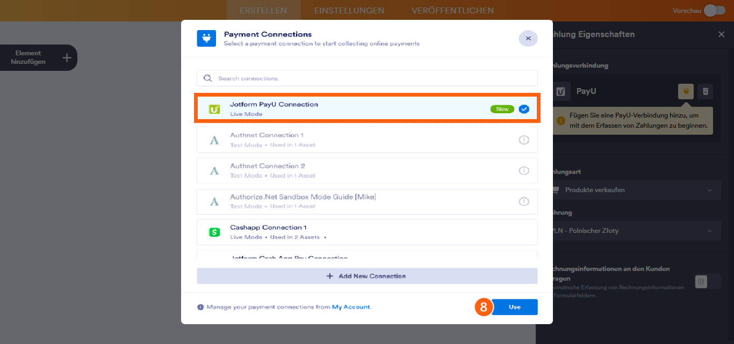Switch to the EINSTELLUNGEN tab

(x=349, y=11)
